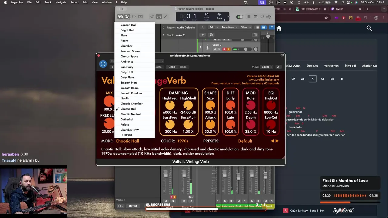This screenshot has width=388, height=218.
Task: Click the blue list view icon in Tracks header
Action: pos(264,28)
